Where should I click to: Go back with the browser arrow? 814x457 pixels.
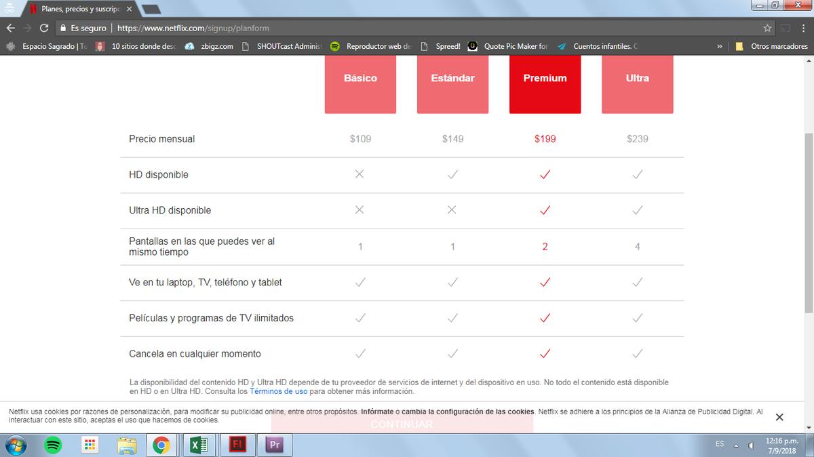point(10,28)
